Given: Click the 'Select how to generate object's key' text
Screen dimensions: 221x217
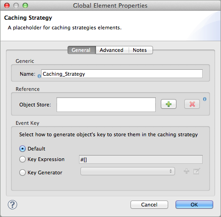Looking at the screenshot, I should [x=108, y=134].
